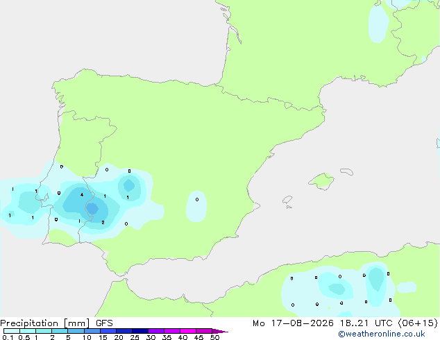Choose the 2–5 mm legend color box
This screenshot has height=340, width=440.
[60, 331]
